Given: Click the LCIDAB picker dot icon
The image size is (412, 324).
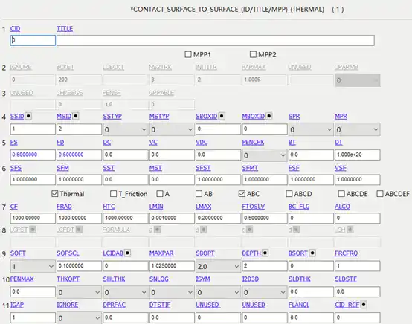Looking at the screenshot, I should pos(127,253).
